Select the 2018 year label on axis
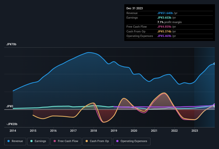Image resolution: width=219 pixels, height=149 pixels. pos(94,131)
